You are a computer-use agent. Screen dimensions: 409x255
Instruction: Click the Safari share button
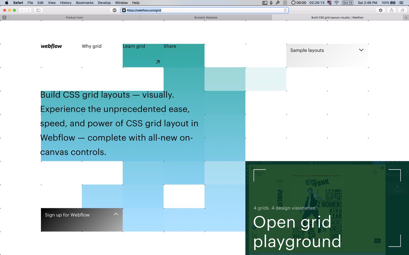(391, 10)
